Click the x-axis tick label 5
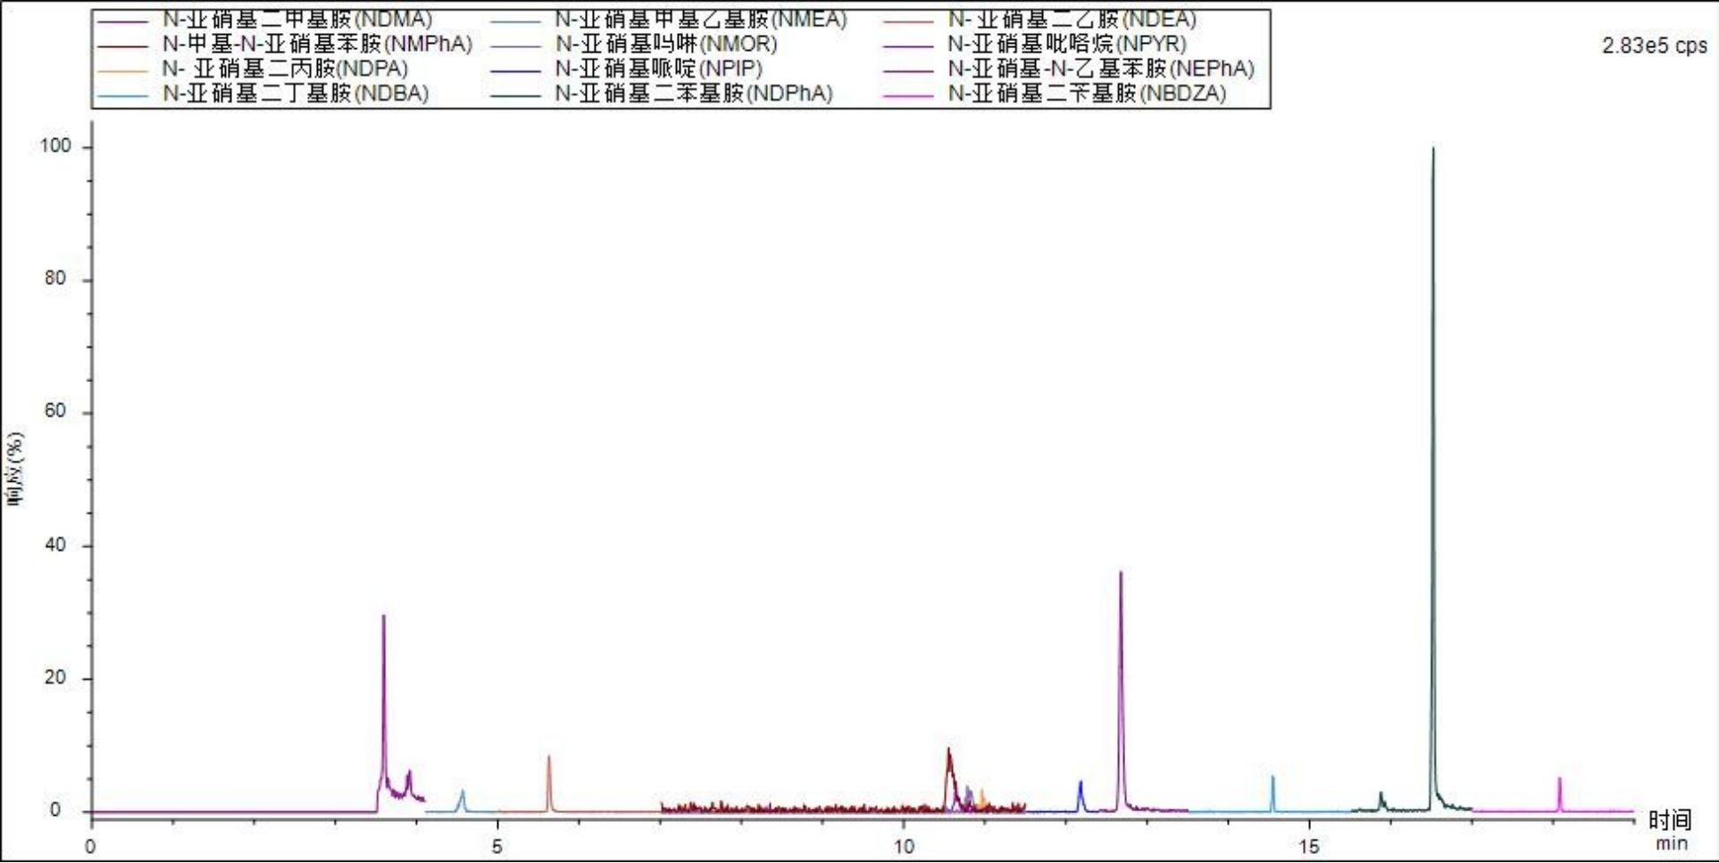1719x863 pixels. (497, 847)
